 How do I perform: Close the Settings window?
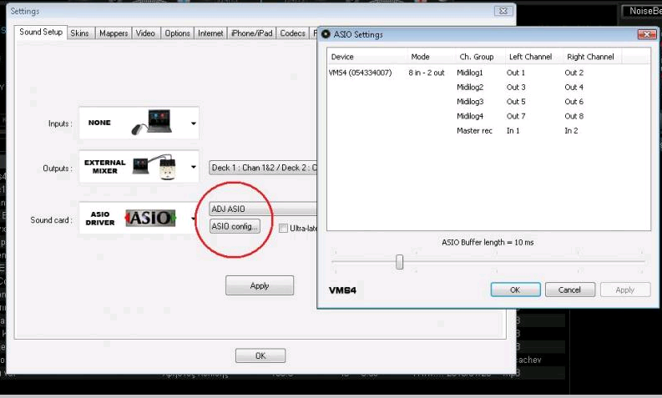click(503, 12)
